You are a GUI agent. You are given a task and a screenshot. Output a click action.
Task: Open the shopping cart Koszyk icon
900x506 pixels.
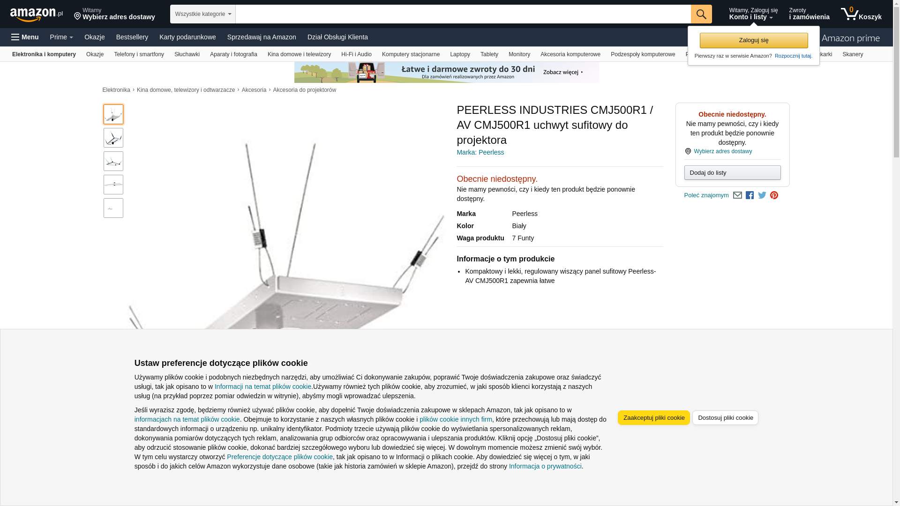pyautogui.click(x=861, y=14)
